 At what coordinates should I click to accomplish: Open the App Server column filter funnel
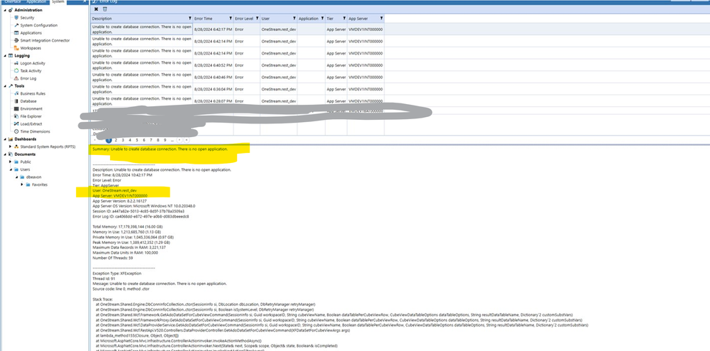point(382,19)
